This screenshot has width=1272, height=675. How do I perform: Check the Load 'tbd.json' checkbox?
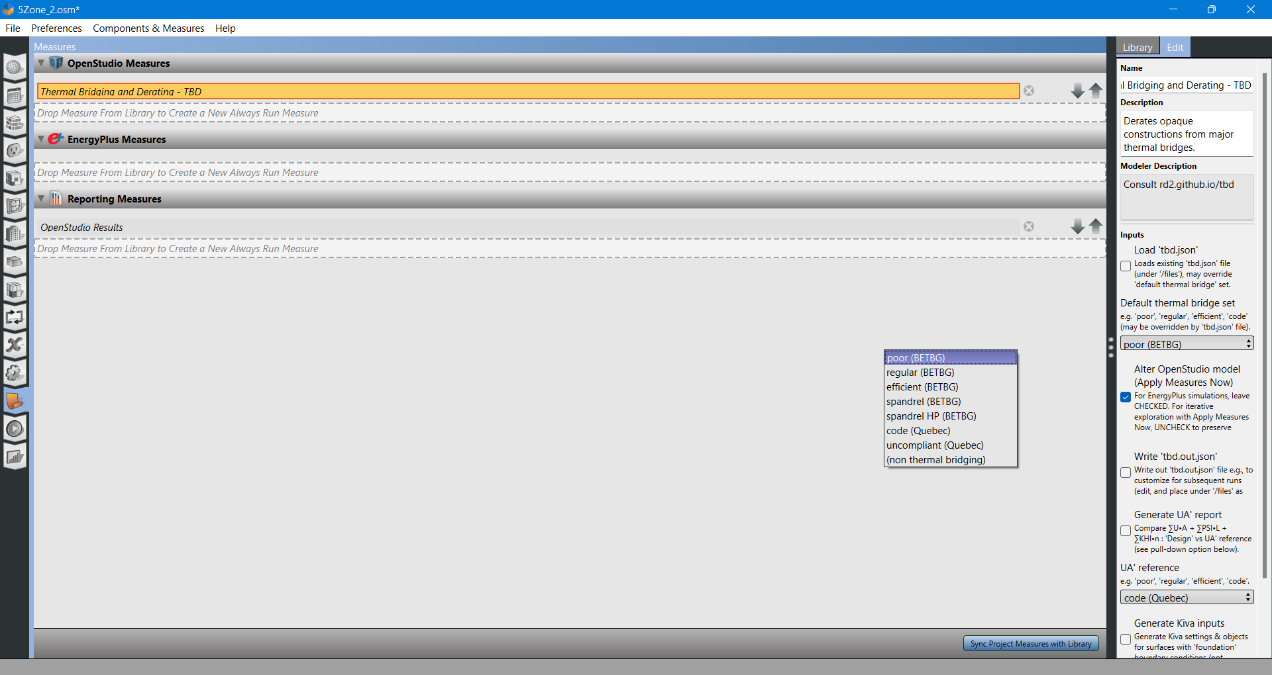pyautogui.click(x=1126, y=265)
